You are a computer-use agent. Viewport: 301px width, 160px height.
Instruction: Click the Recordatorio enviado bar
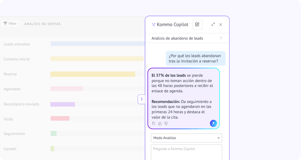click(x=63, y=104)
